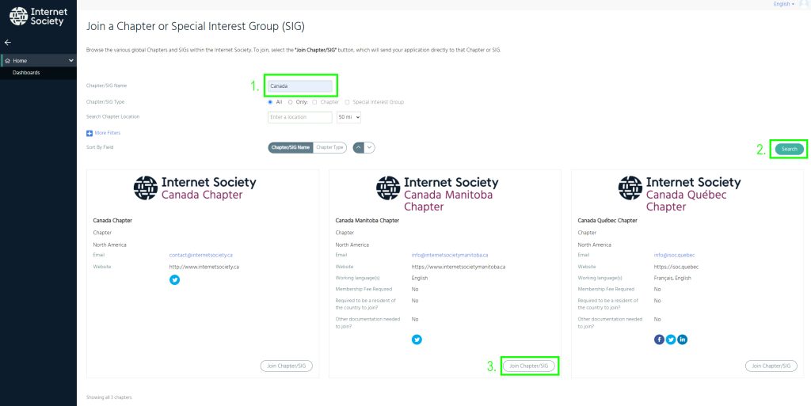Sort by Chapter Type
811x406 pixels.
pos(330,148)
